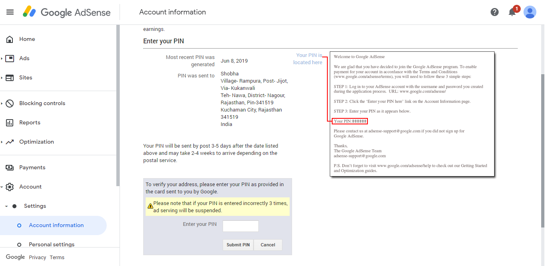
Task: Click the Account gear icon
Action: 10,187
